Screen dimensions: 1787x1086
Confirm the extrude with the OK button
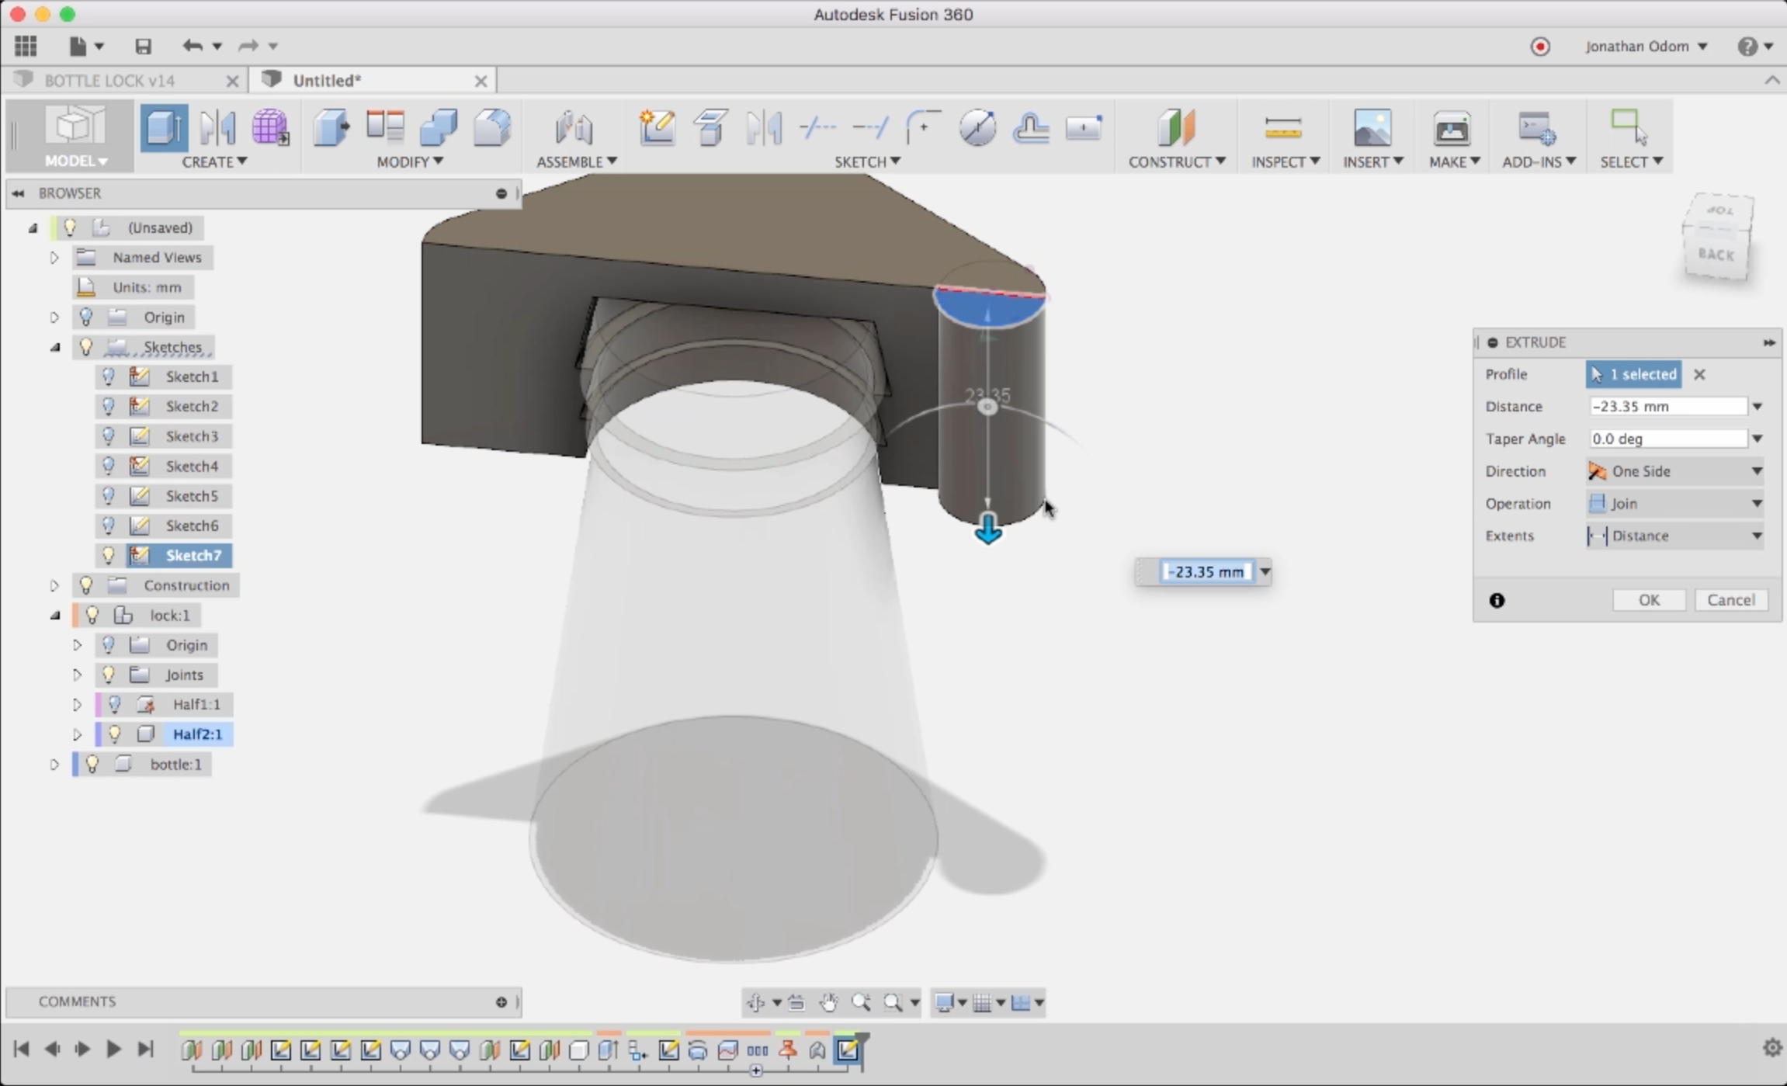[x=1649, y=600]
